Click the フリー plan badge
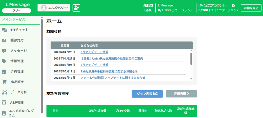 click(17, 11)
